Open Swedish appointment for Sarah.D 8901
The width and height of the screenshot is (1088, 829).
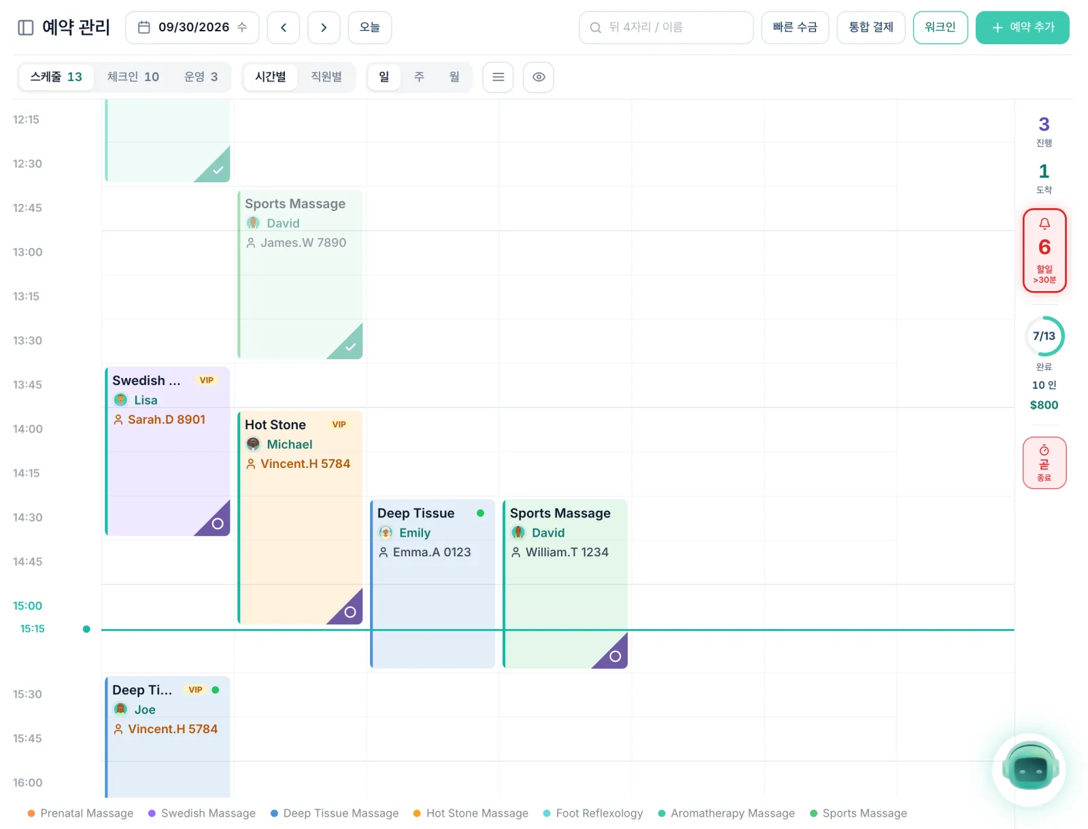(x=167, y=451)
